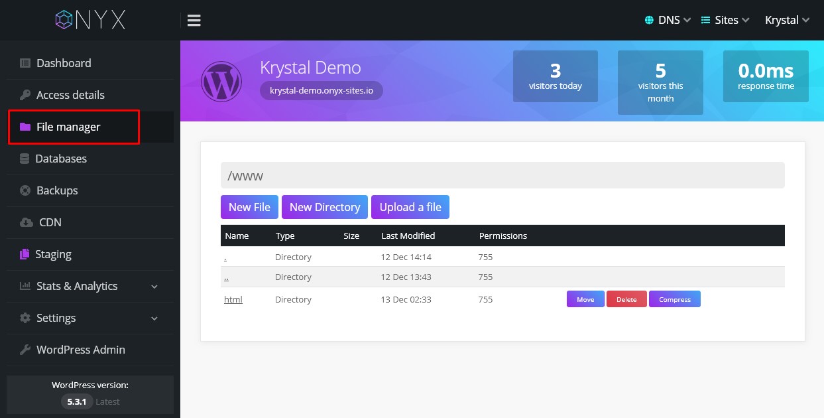Viewport: 824px width, 418px height.
Task: Click the CDN cloud icon
Action: pyautogui.click(x=27, y=222)
